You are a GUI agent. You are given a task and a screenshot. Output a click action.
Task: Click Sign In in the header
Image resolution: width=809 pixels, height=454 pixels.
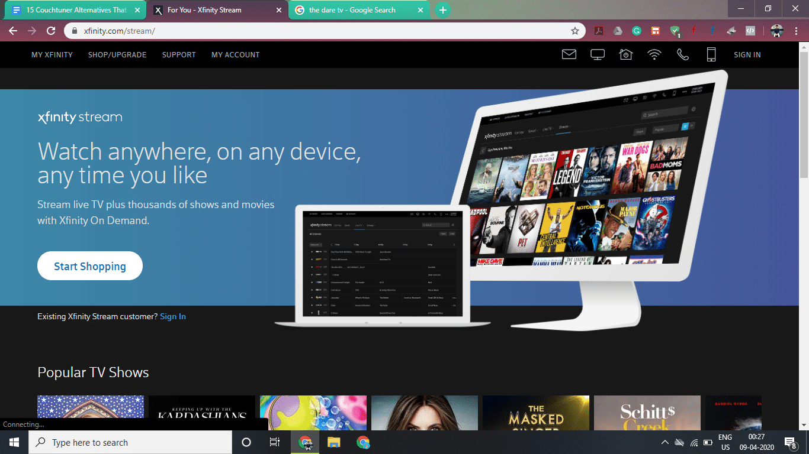[x=747, y=54]
